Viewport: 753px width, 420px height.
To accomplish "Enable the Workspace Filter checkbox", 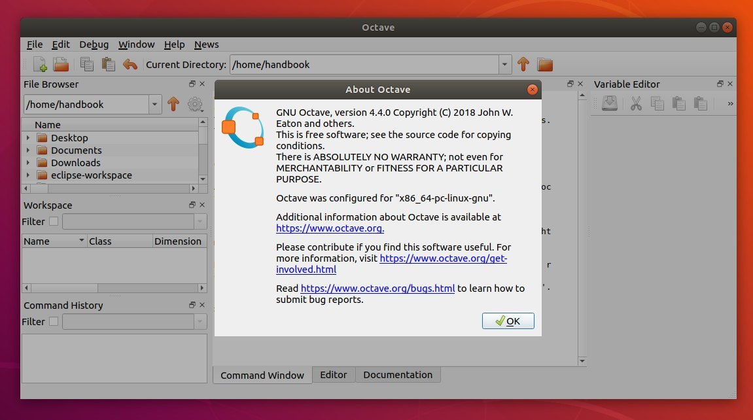I will (x=53, y=221).
